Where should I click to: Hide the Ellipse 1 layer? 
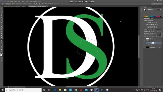(144, 39)
